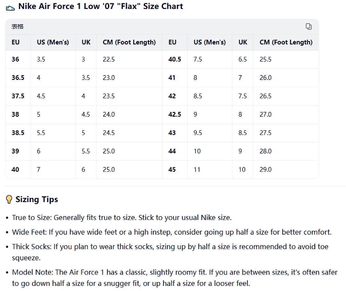Click the Wide Feet tip text
Image resolution: width=346 pixels, height=291 pixels.
point(172,232)
